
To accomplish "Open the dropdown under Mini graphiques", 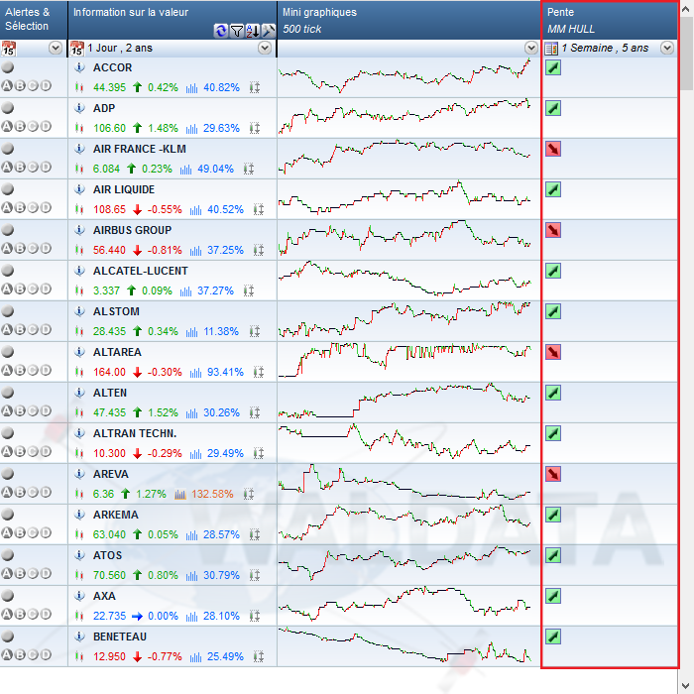I will [x=531, y=48].
